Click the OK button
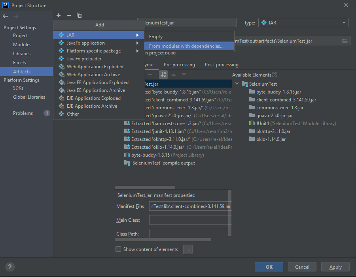Image resolution: width=356 pixels, height=277 pixels. [x=269, y=267]
